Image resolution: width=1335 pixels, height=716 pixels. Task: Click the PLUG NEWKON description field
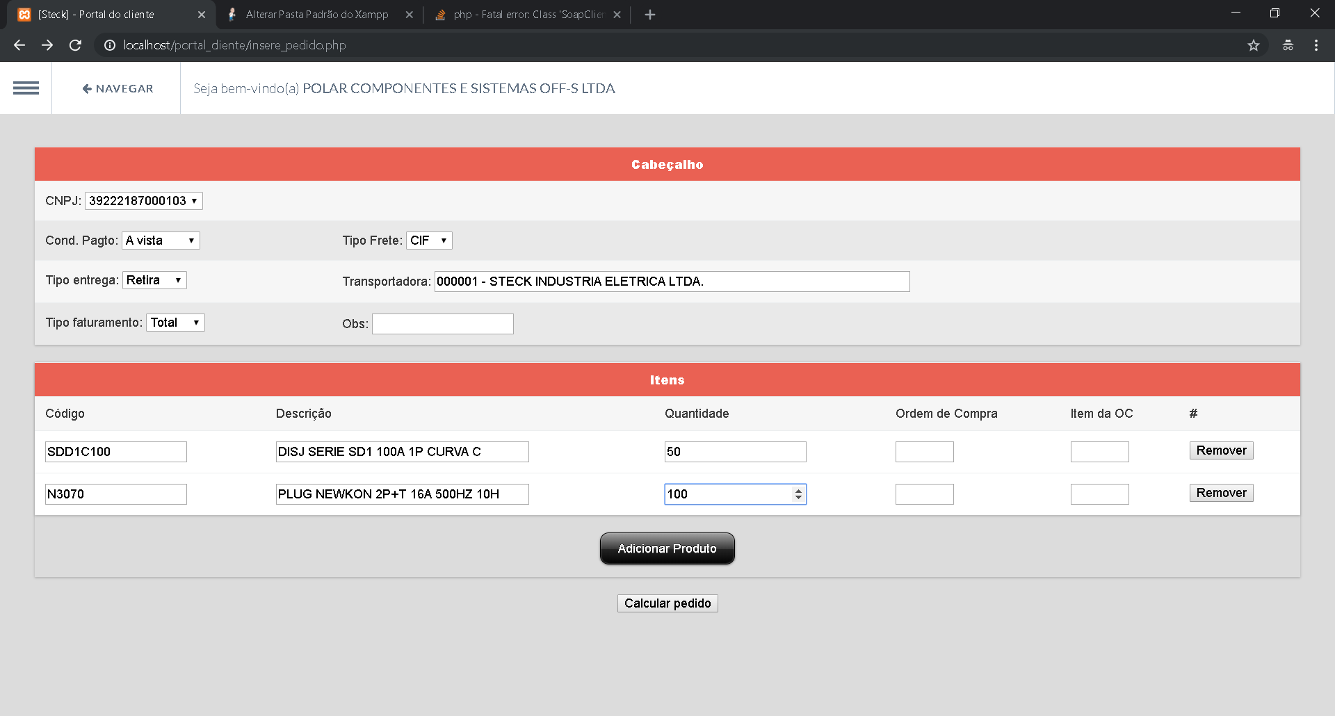click(402, 494)
